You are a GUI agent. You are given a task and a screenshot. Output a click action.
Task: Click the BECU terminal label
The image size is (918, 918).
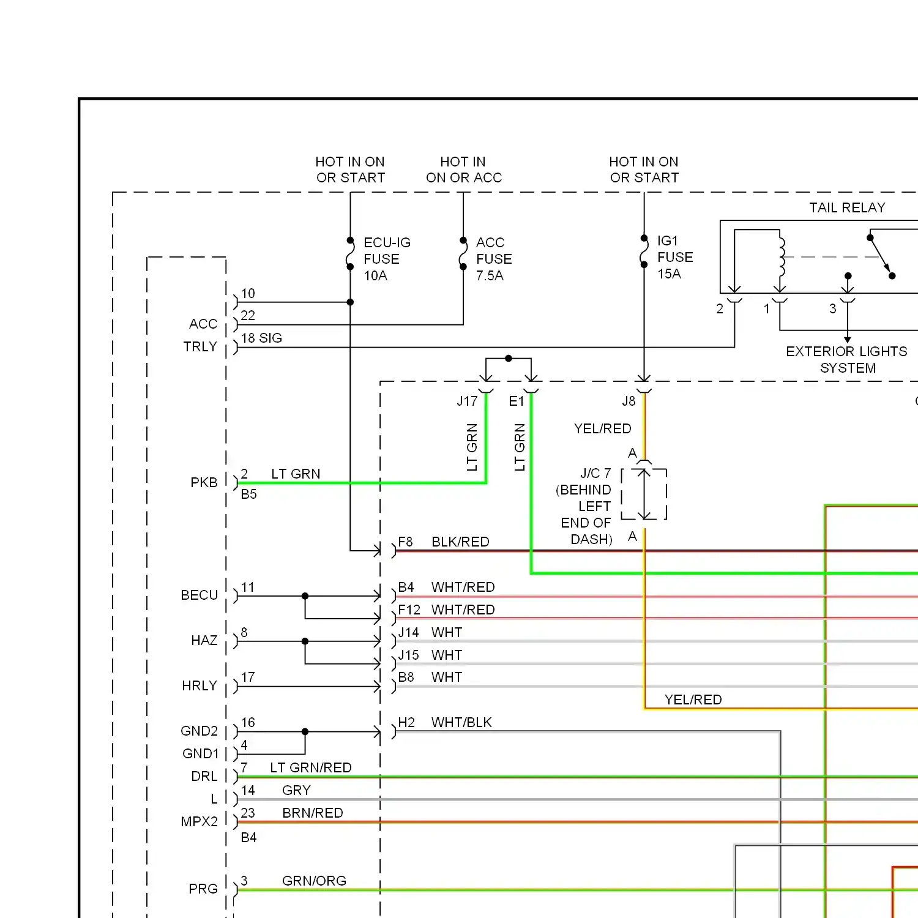tap(200, 595)
